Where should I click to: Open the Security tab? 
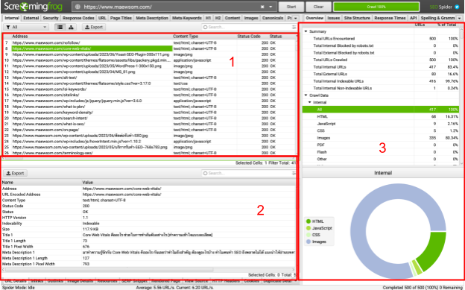(51, 18)
